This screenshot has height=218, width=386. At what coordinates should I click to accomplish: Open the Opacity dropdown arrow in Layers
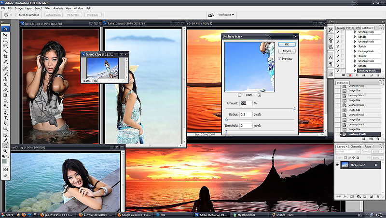[x=382, y=151]
